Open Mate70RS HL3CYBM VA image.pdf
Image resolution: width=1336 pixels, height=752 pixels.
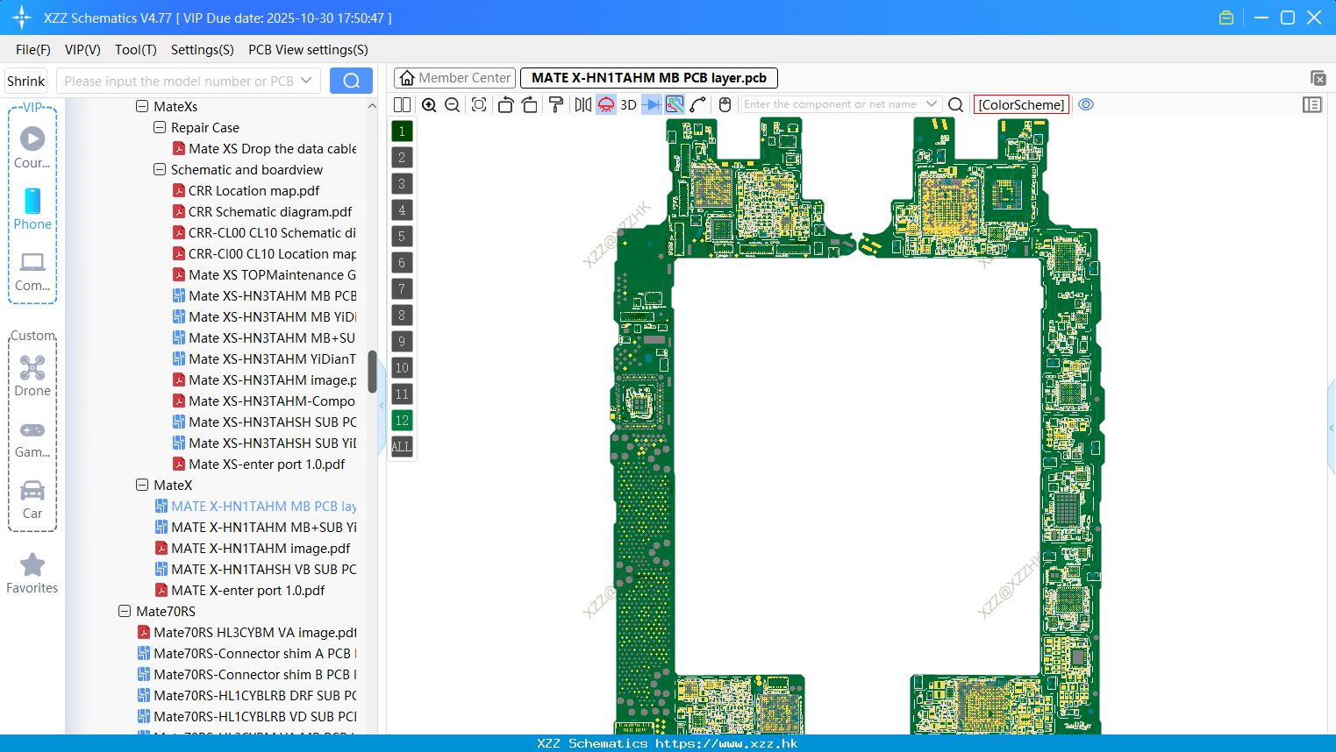tap(255, 632)
